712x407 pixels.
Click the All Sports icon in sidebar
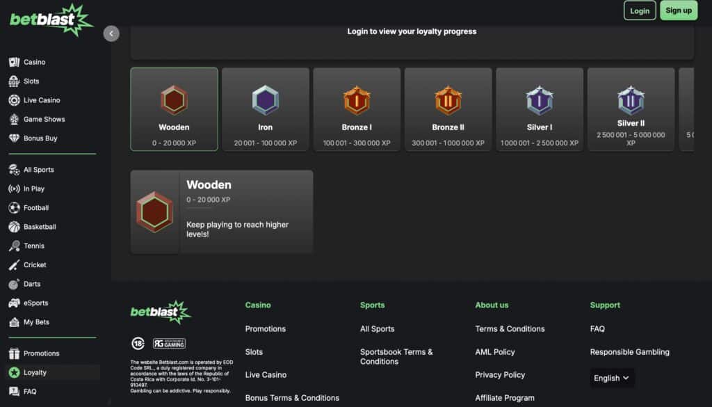(x=14, y=170)
